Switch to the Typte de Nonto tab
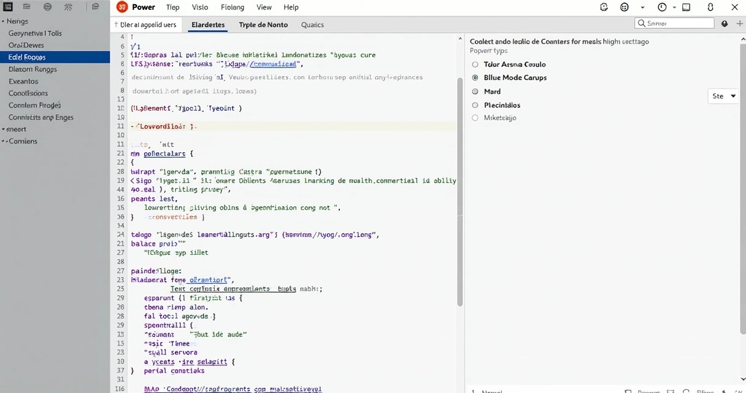The height and width of the screenshot is (393, 746). pos(263,25)
